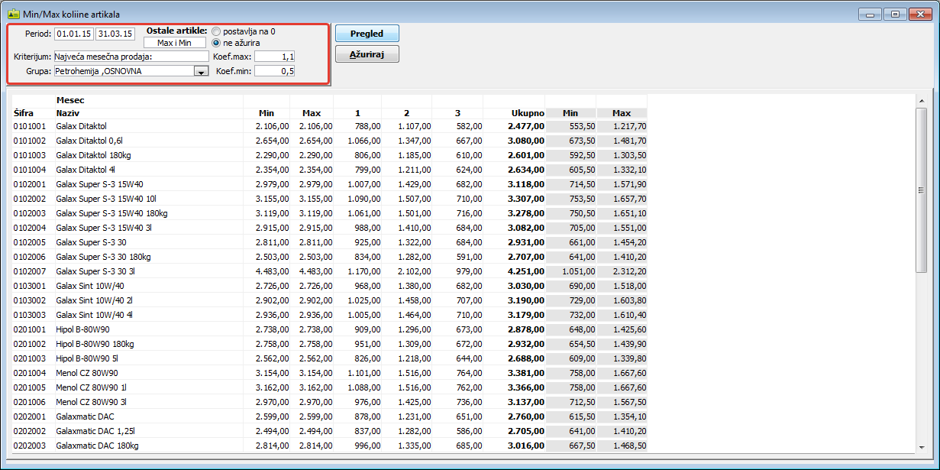Click the window icon in the title bar
The width and height of the screenshot is (940, 470).
coord(13,14)
